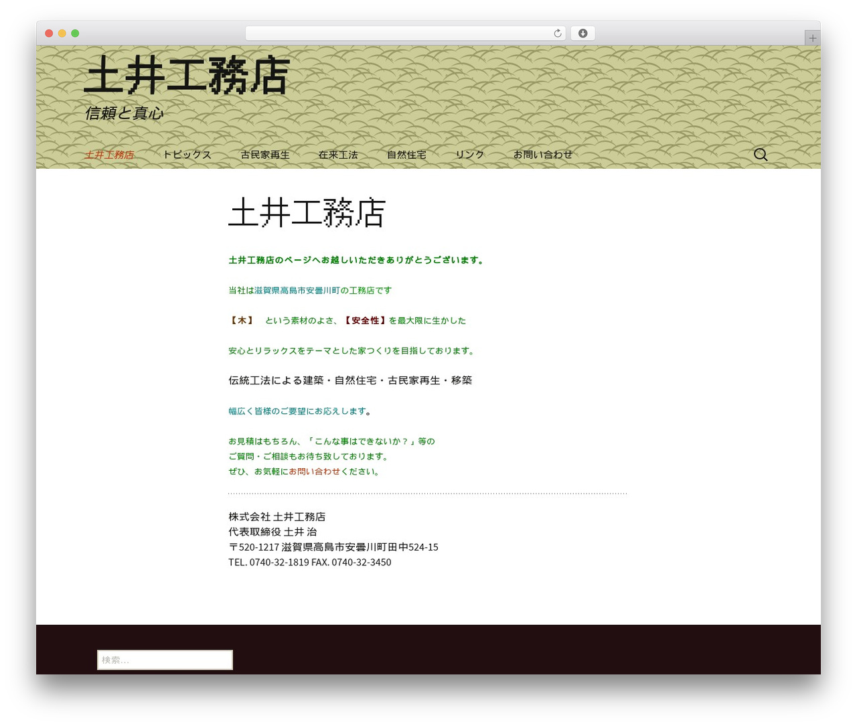Image resolution: width=857 pixels, height=726 pixels.
Task: Maximize the window with the green button
Action: [75, 33]
